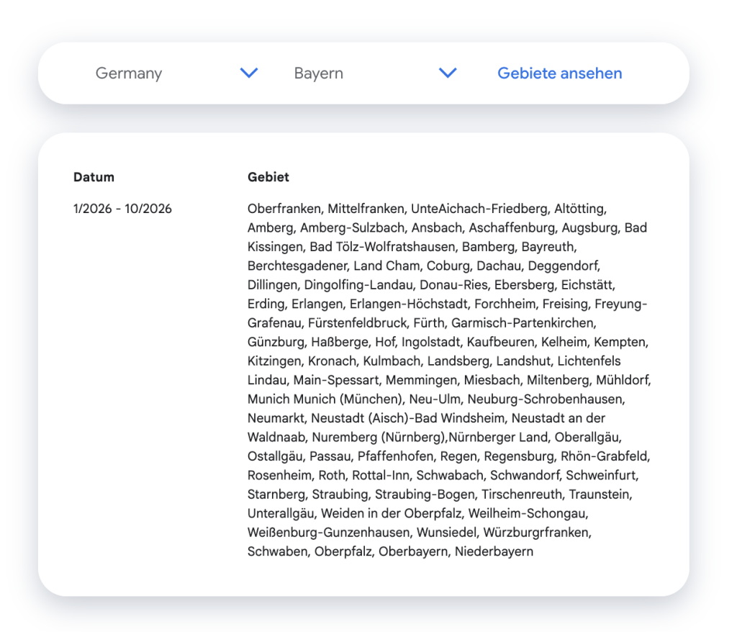Click Passau in the area list
This screenshot has height=632, width=737.
(329, 456)
